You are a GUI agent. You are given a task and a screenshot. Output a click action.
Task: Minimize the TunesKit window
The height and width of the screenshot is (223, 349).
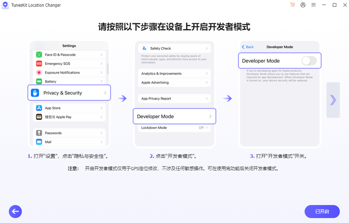324,5
